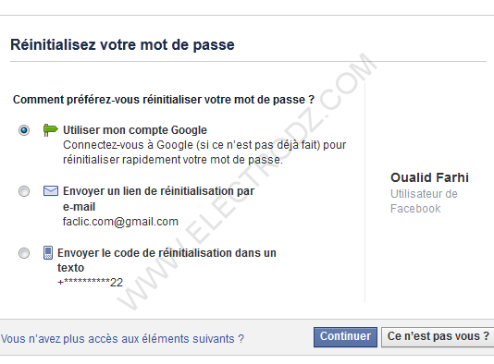Click the envelope icon for e-mail reset

tap(50, 191)
